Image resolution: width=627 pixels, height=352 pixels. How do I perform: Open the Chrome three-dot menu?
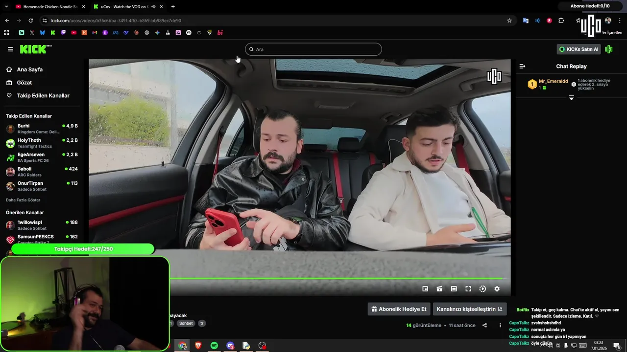tap(620, 21)
